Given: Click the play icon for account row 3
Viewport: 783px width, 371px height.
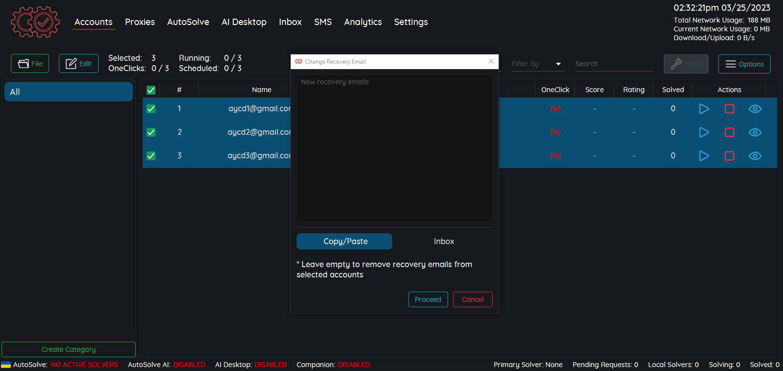Looking at the screenshot, I should [x=704, y=156].
